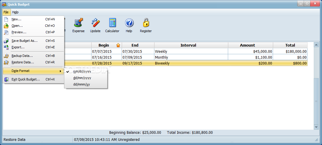This screenshot has width=322, height=145.
Task: Click the $200.00 amount cell
Action: 251,63
